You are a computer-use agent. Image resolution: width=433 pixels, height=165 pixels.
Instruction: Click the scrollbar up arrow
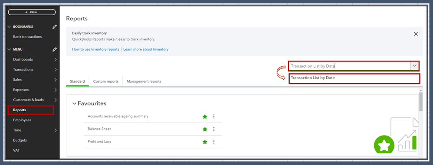tap(420, 91)
